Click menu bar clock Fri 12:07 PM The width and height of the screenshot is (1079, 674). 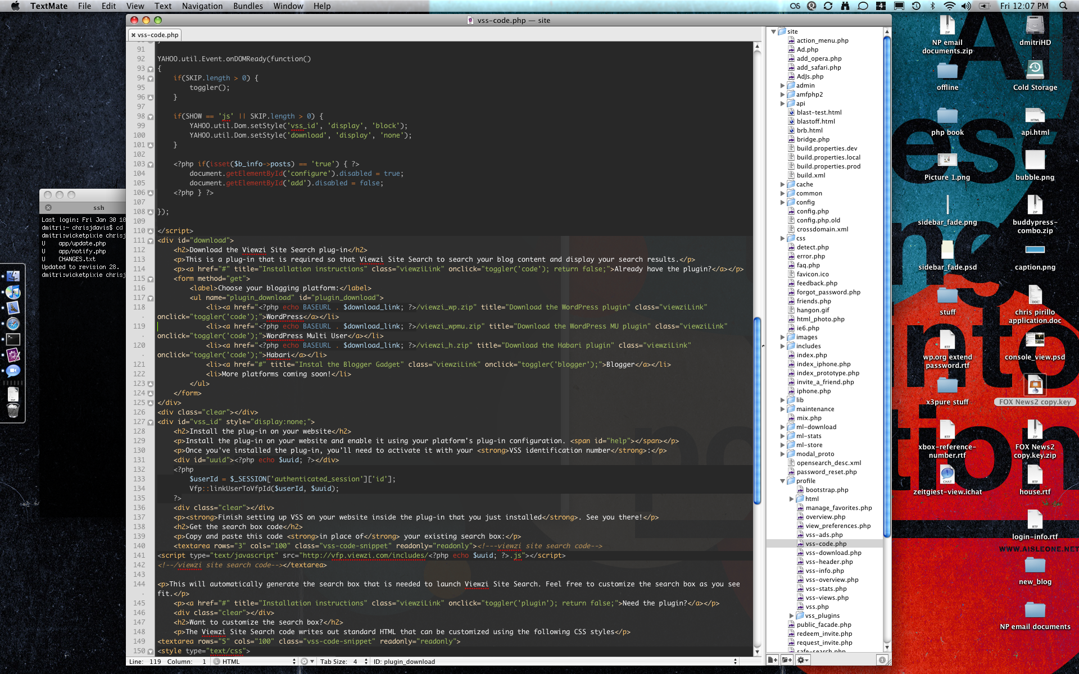pos(1024,6)
